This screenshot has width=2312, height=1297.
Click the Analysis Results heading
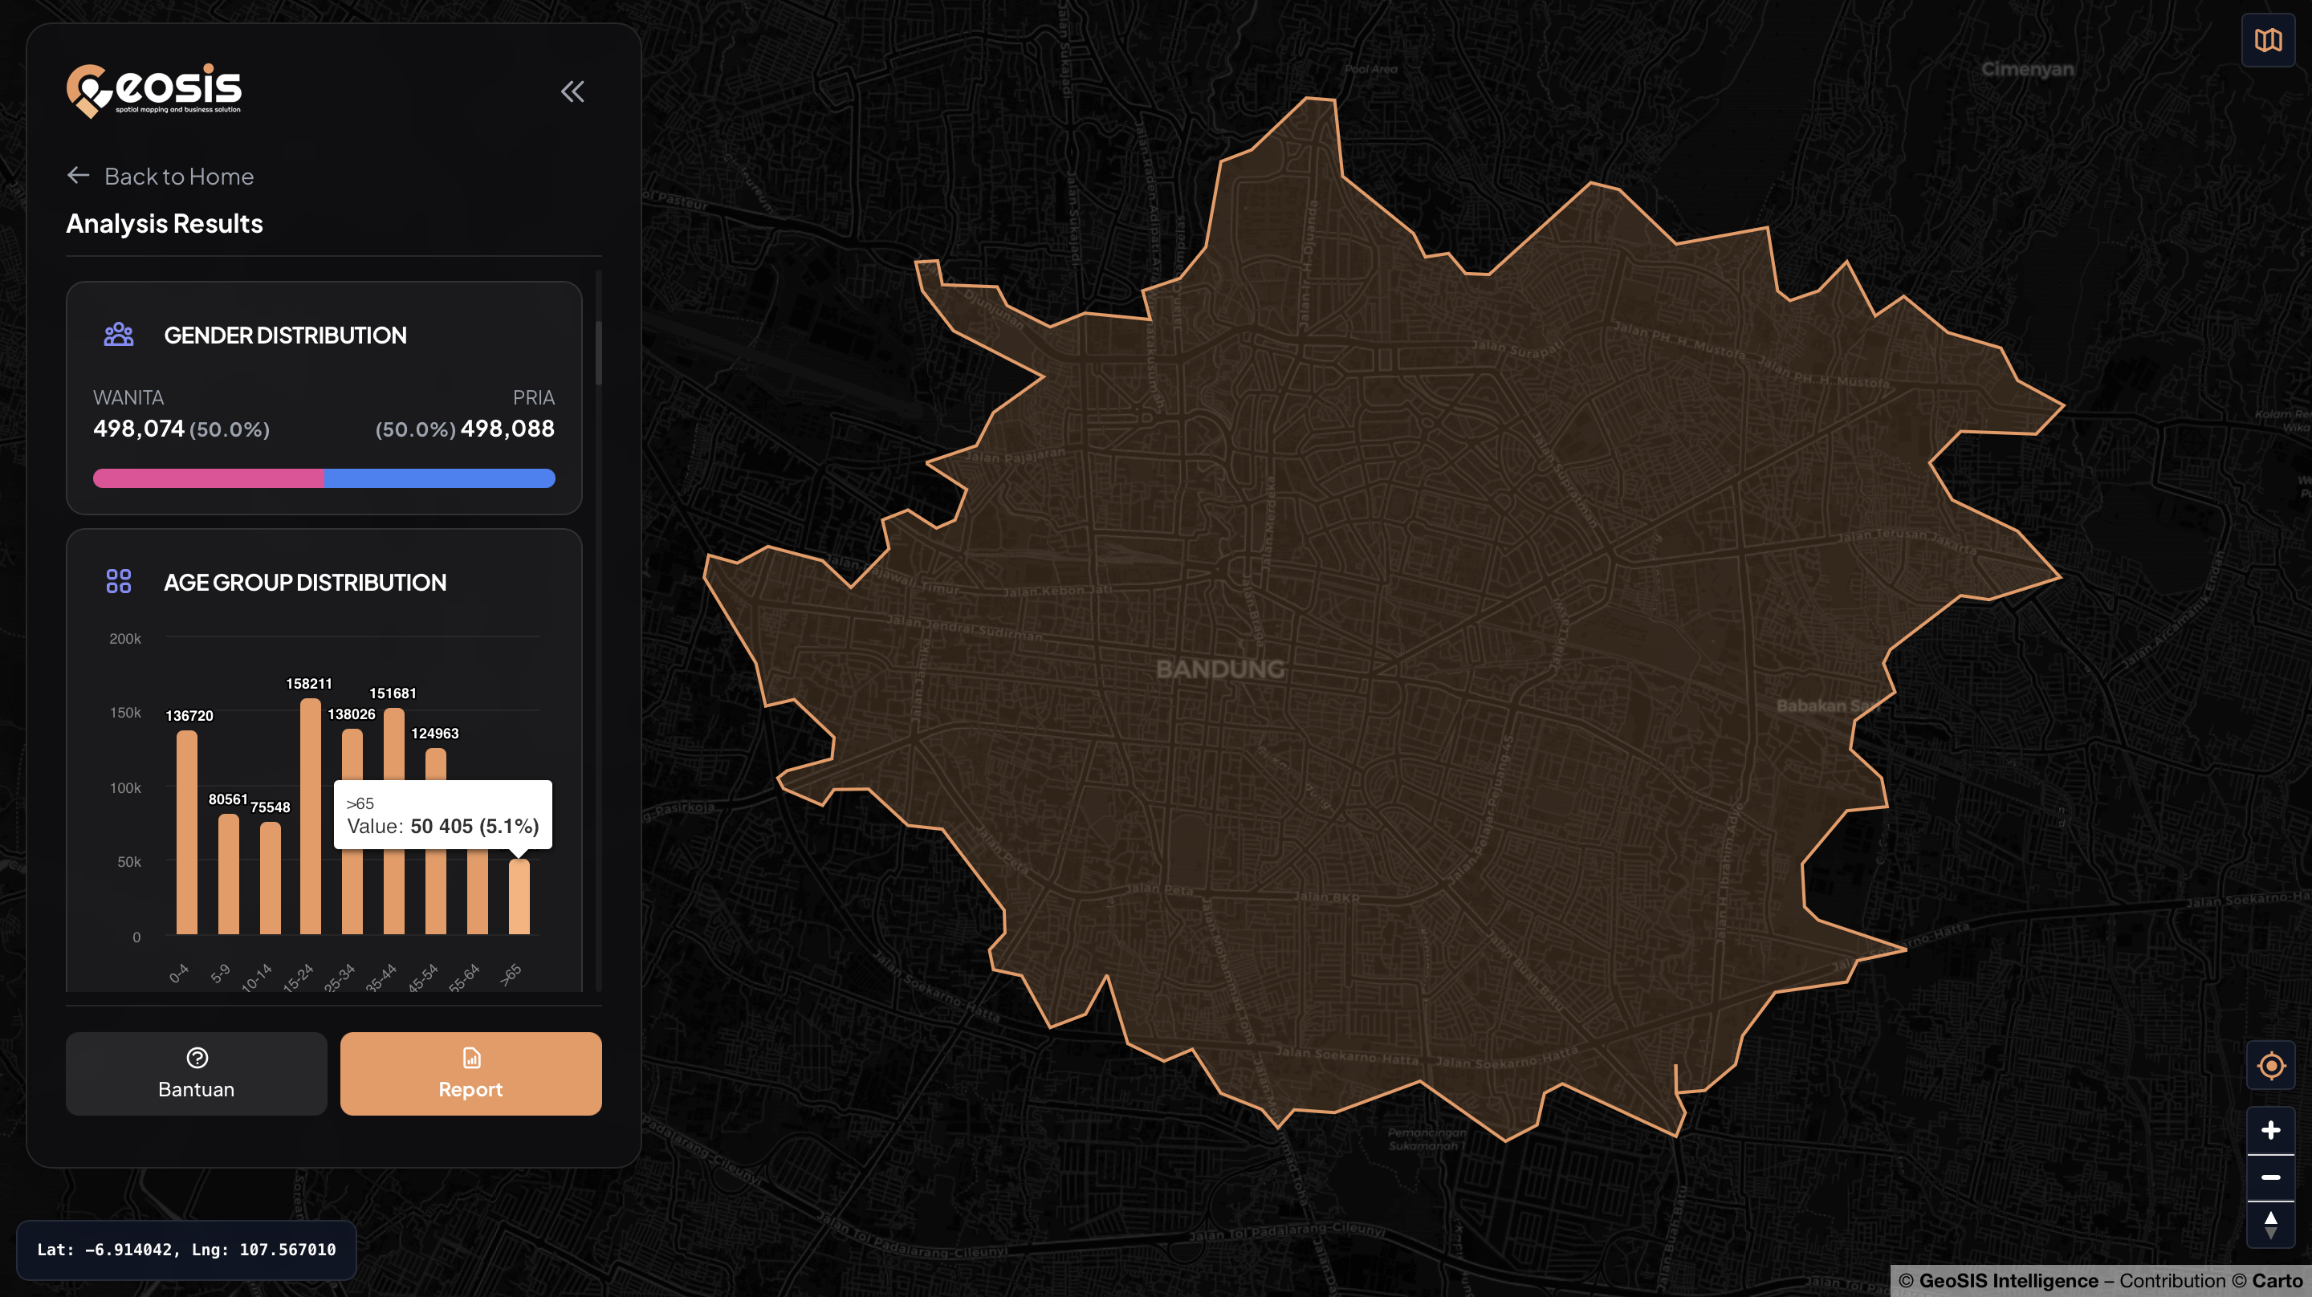165,223
